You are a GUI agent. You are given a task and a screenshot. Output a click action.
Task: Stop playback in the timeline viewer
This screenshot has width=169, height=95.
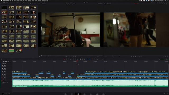coord(135,57)
